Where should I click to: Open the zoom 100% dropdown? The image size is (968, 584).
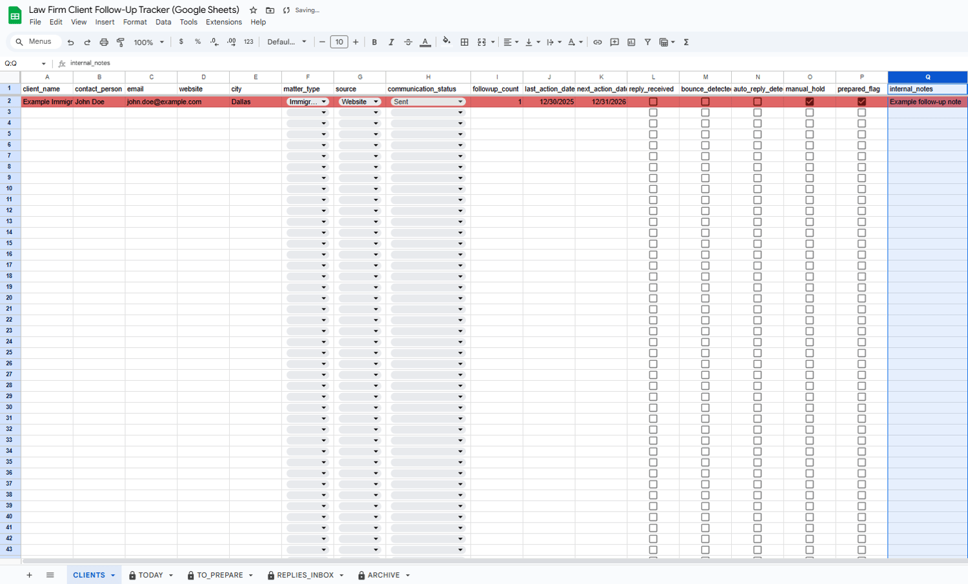[x=149, y=42]
